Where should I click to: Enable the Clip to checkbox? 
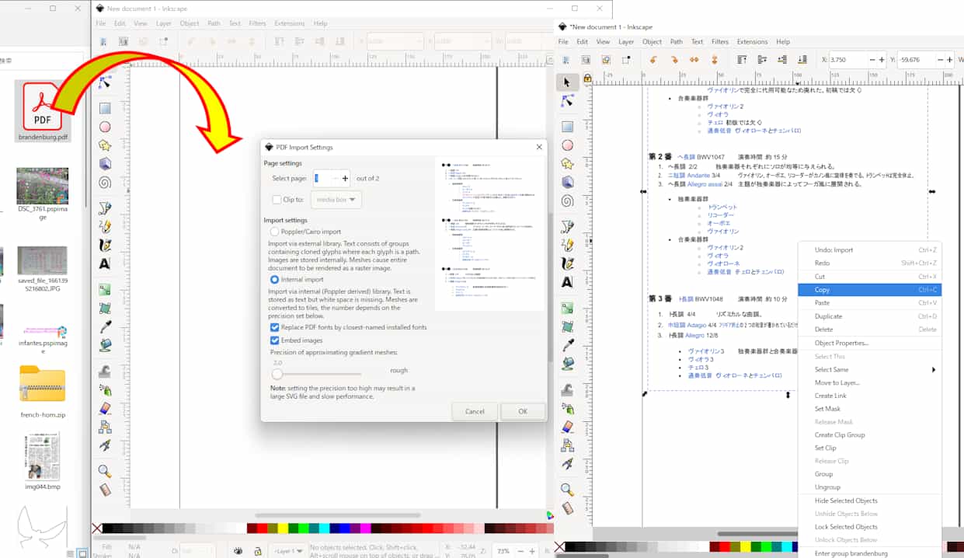point(277,199)
